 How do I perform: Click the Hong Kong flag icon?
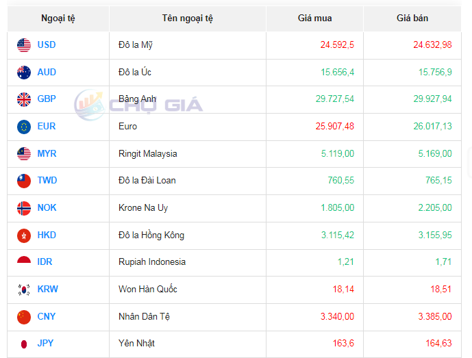[24, 235]
